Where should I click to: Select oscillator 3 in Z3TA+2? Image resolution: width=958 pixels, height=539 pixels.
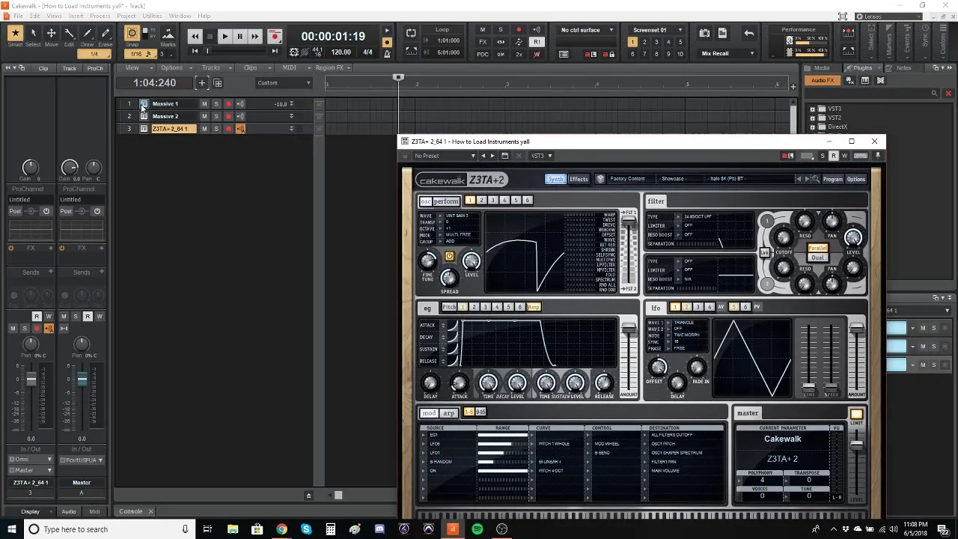(492, 200)
